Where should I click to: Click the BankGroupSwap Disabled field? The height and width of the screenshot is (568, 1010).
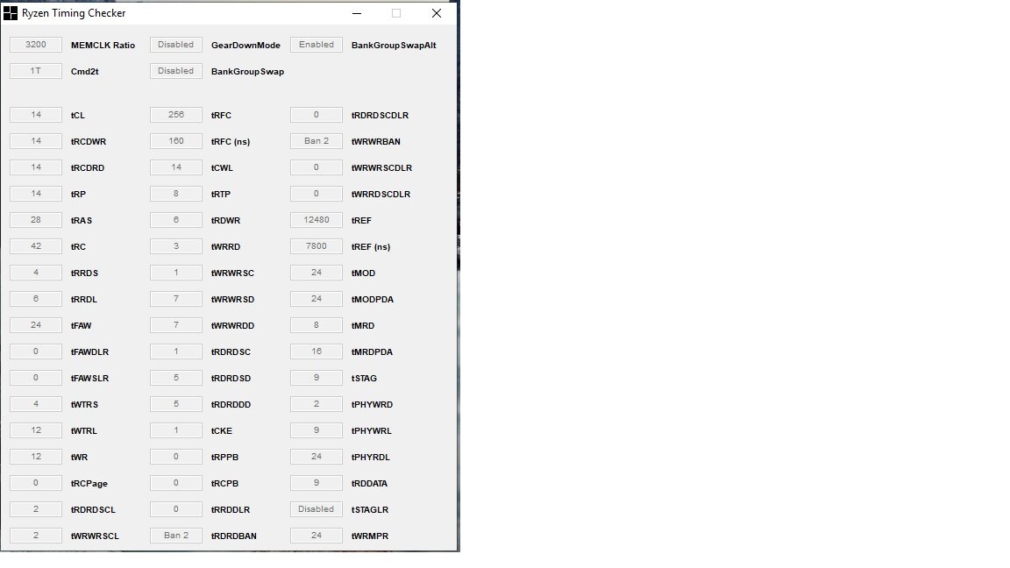point(176,71)
